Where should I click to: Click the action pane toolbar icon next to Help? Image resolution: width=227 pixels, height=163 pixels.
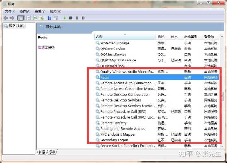(x=56, y=18)
